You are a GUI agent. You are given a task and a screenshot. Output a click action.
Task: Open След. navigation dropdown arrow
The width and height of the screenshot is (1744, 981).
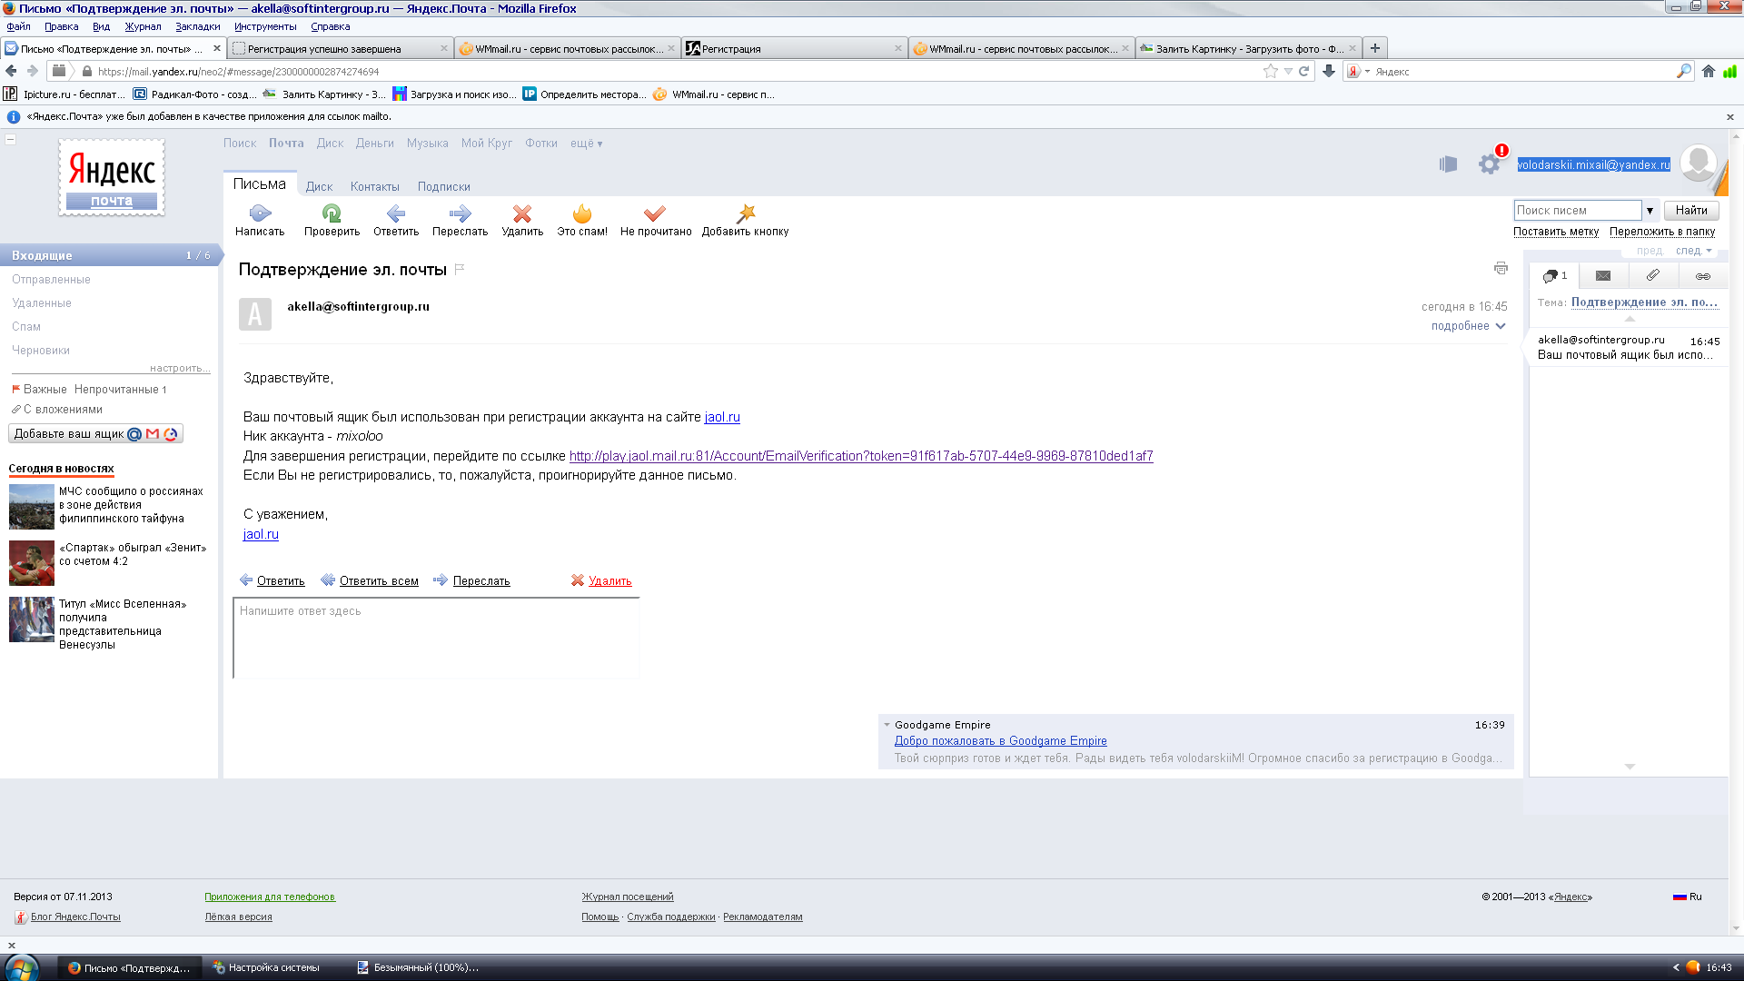[x=1709, y=251]
